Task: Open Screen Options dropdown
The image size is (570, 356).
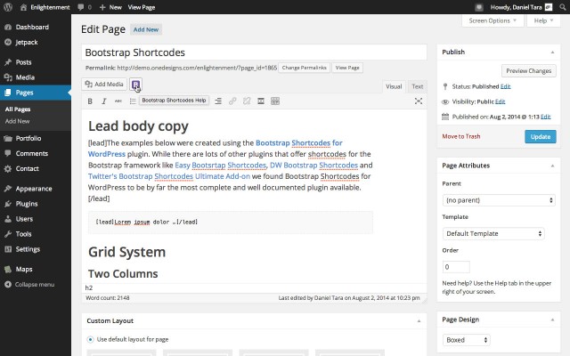Action: tap(493, 20)
